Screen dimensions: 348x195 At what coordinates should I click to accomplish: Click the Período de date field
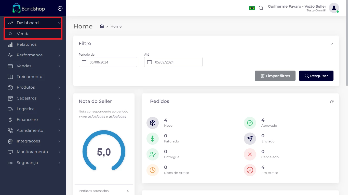(108, 62)
